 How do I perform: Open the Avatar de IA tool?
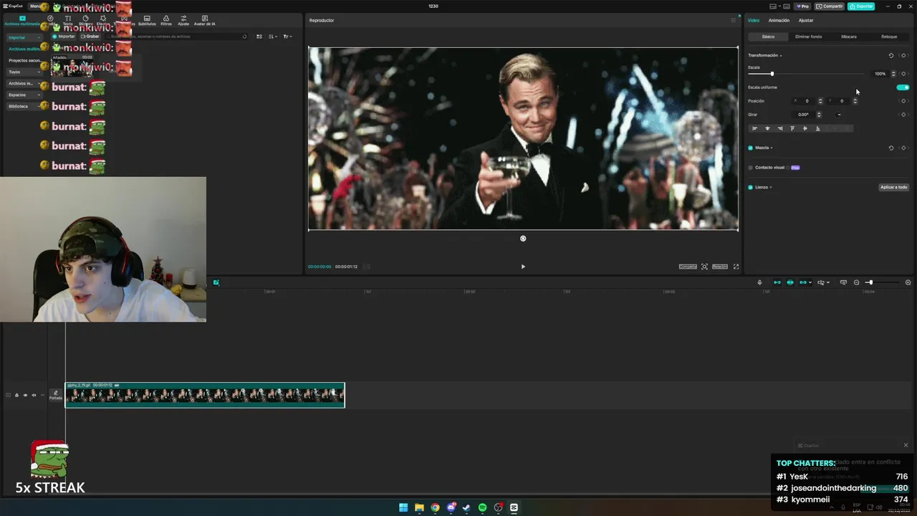coord(205,21)
